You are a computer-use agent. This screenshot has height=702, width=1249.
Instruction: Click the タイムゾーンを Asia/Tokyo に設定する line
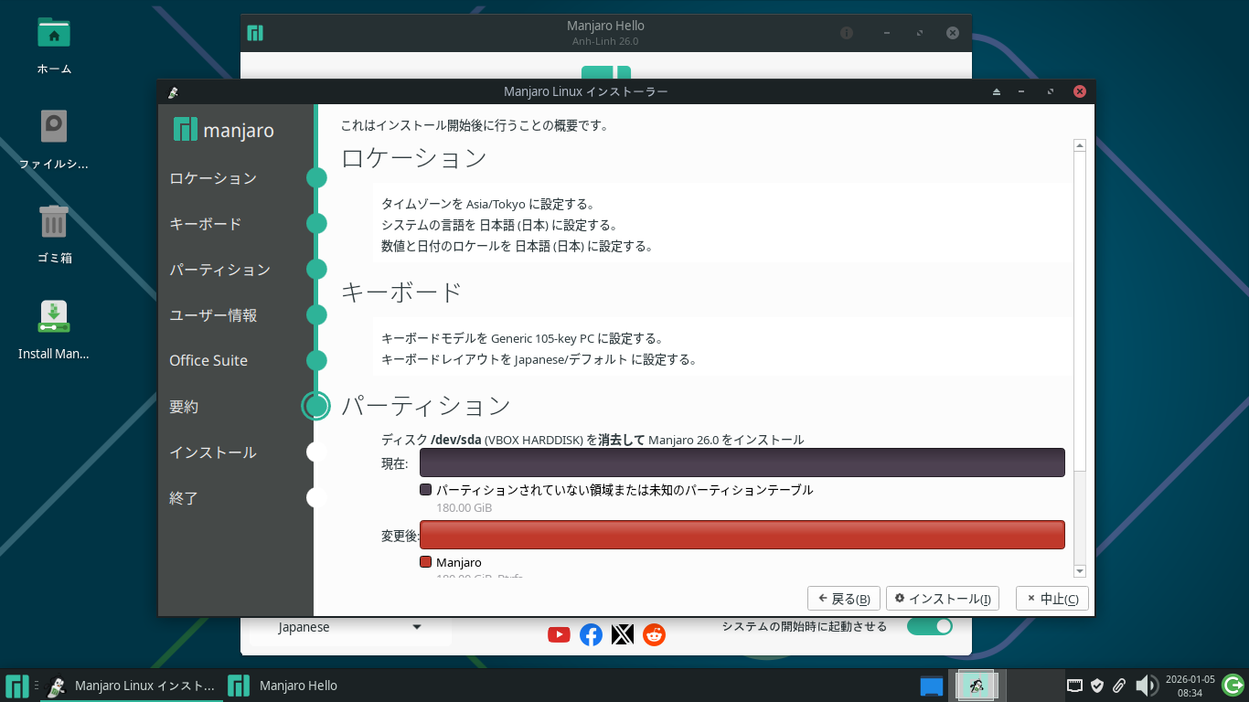488,204
